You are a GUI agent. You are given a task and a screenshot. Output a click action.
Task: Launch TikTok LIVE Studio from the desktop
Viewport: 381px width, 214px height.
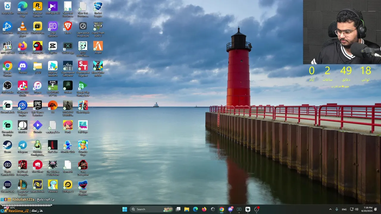[x=22, y=89]
